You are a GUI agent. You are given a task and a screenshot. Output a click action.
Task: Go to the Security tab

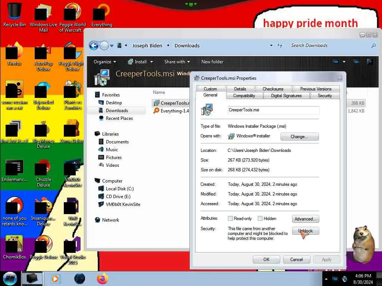pos(325,96)
